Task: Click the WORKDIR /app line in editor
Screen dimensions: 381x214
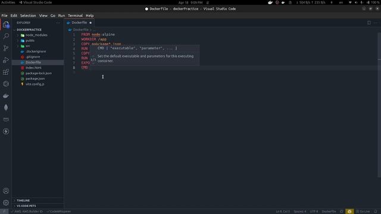Action: [94, 39]
